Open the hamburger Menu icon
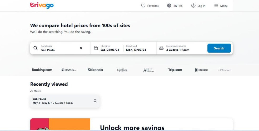This screenshot has height=131, width=259. [x=216, y=6]
